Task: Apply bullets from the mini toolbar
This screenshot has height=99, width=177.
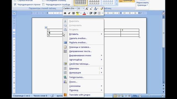Action: (99, 13)
